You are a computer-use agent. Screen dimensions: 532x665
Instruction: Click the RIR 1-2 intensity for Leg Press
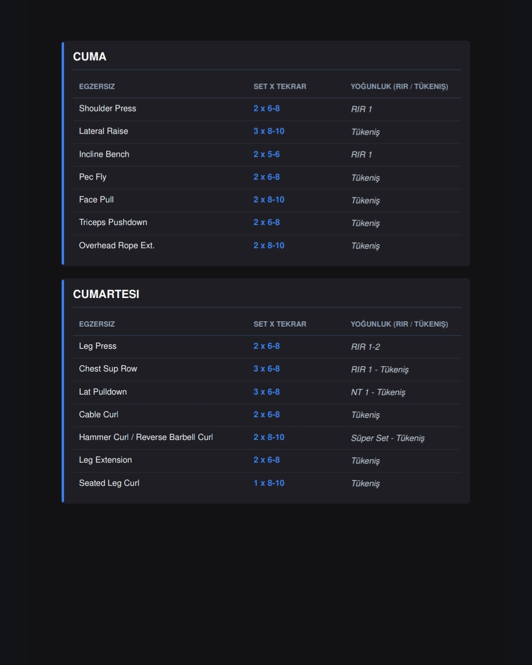pos(366,347)
